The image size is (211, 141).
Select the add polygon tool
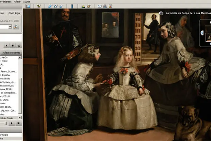coord(50,6)
